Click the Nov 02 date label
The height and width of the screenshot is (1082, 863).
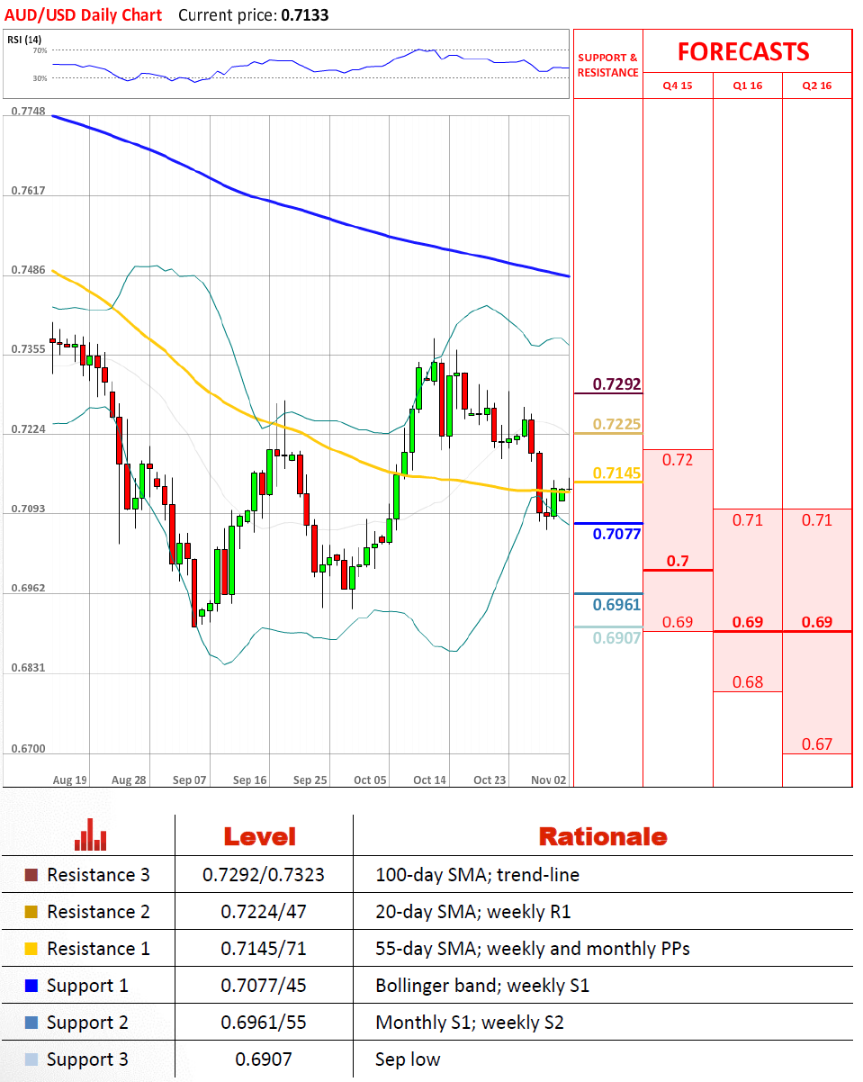tap(549, 780)
